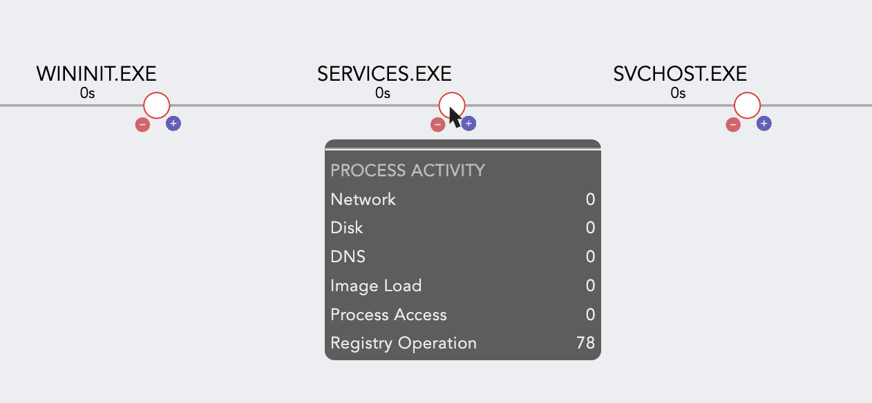This screenshot has height=403, width=872.
Task: Click the WININIT.EXE process name label
Action: pyautogui.click(x=96, y=74)
